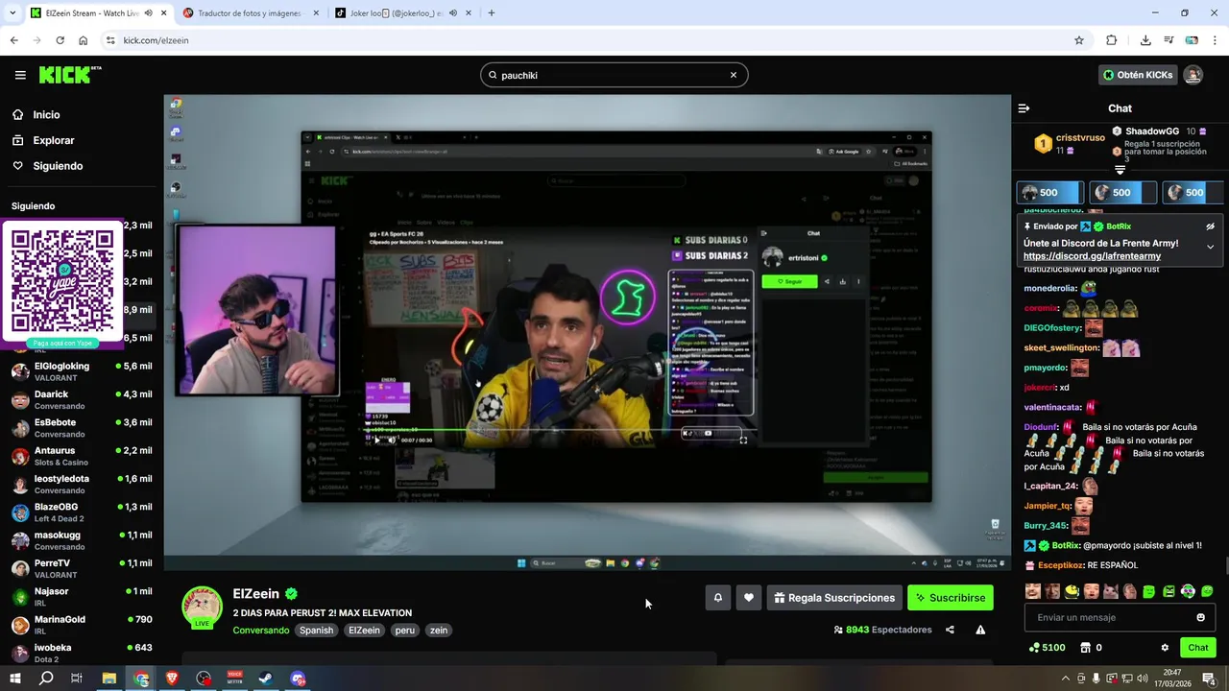The width and height of the screenshot is (1229, 691).
Task: Open the emoji picker in chat input
Action: point(1200,617)
